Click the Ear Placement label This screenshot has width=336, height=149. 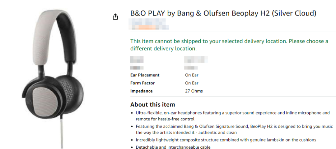(x=145, y=75)
